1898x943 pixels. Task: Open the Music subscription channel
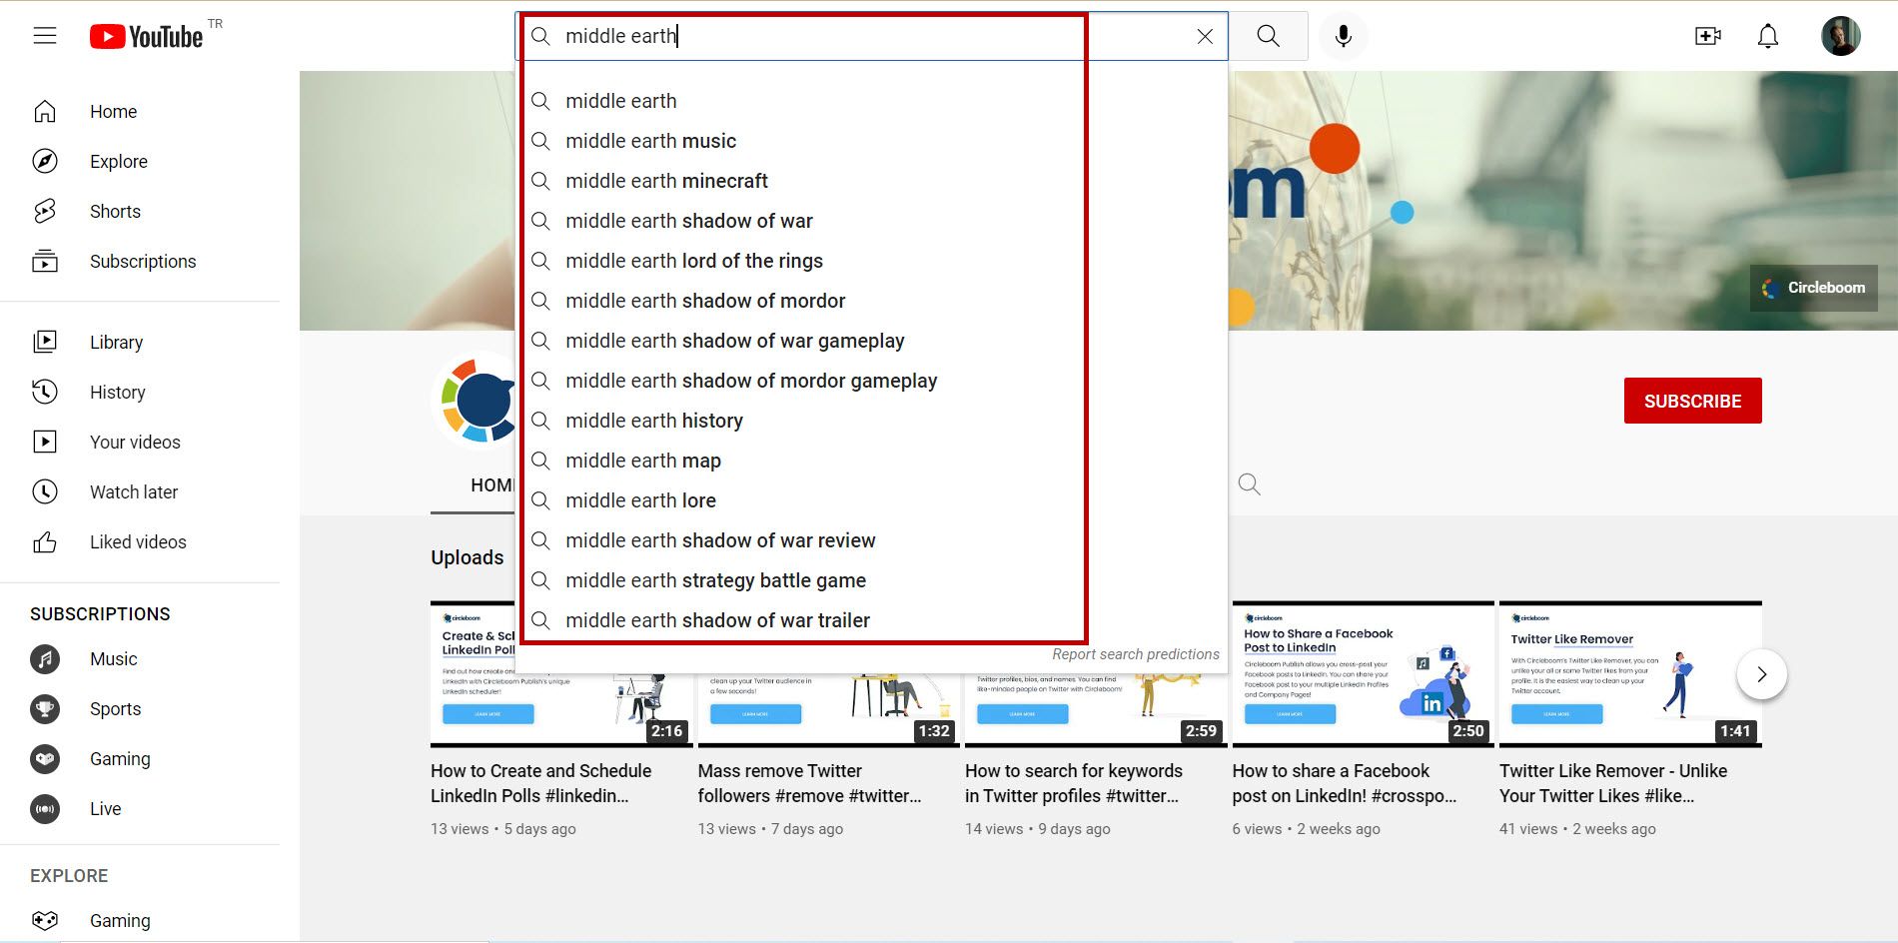tap(113, 658)
